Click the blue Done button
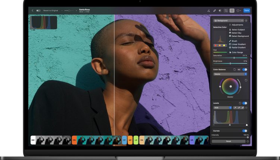 click(x=247, y=10)
